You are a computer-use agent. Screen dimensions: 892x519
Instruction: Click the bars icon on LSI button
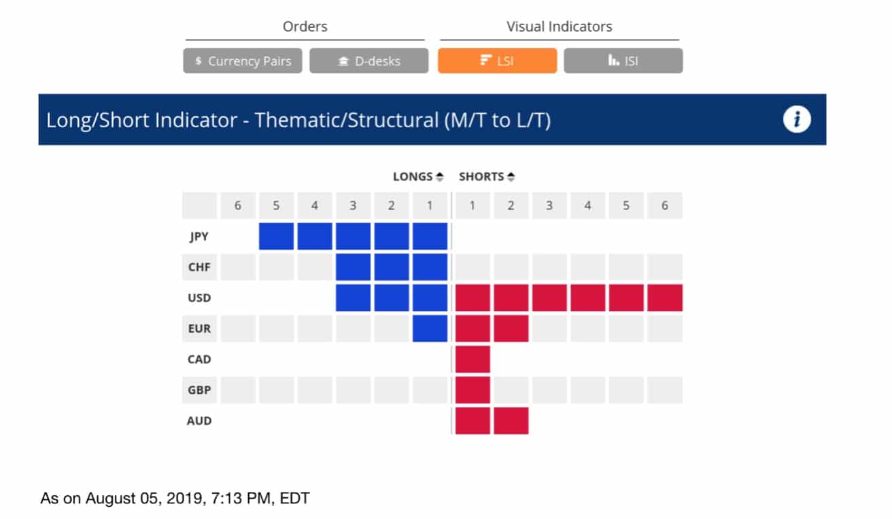[x=485, y=61]
